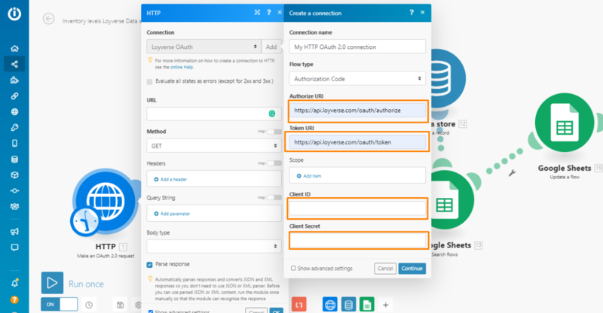
Task: Click Add item under Scope
Action: point(311,175)
